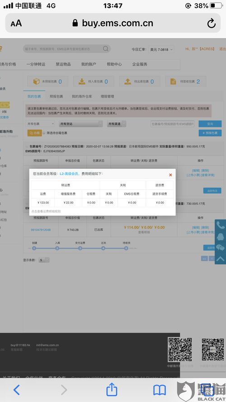Screen dimensions: 226x402
Task: Click the magnifier icon in the search box
Action: click(x=106, y=49)
